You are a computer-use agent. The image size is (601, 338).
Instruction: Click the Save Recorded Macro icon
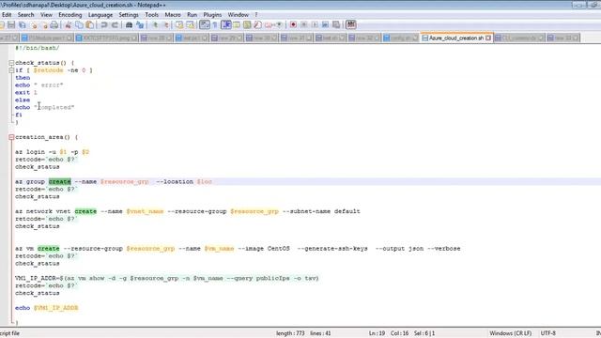[336, 25]
